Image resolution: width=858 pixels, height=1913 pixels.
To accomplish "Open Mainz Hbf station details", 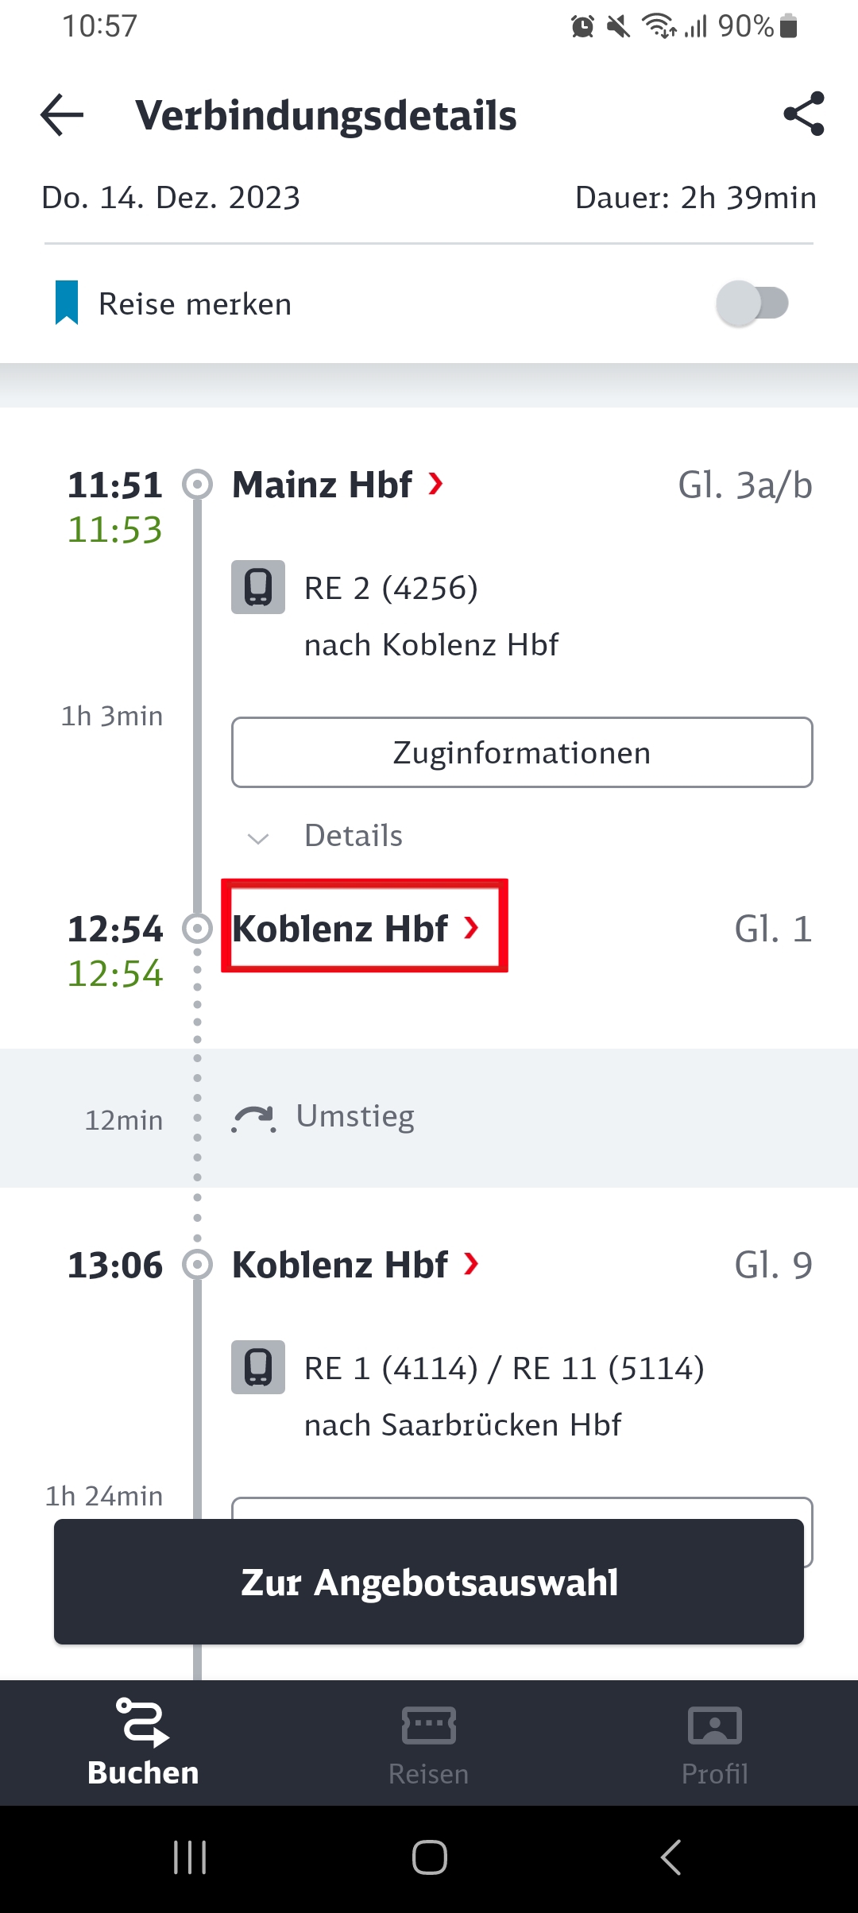I will coord(338,485).
